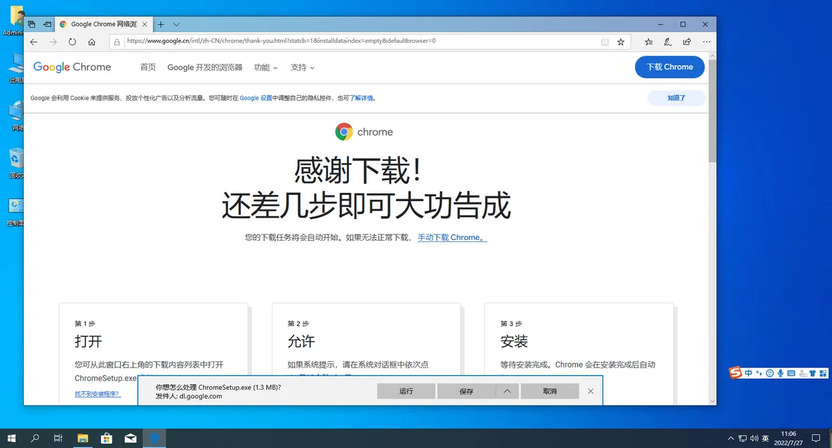Click the Edge browser taskbar icon
The image size is (832, 448).
[155, 438]
